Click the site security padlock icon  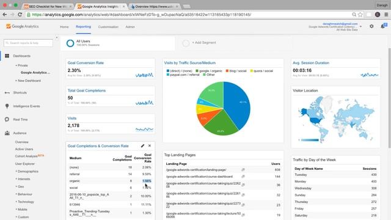tap(29, 15)
